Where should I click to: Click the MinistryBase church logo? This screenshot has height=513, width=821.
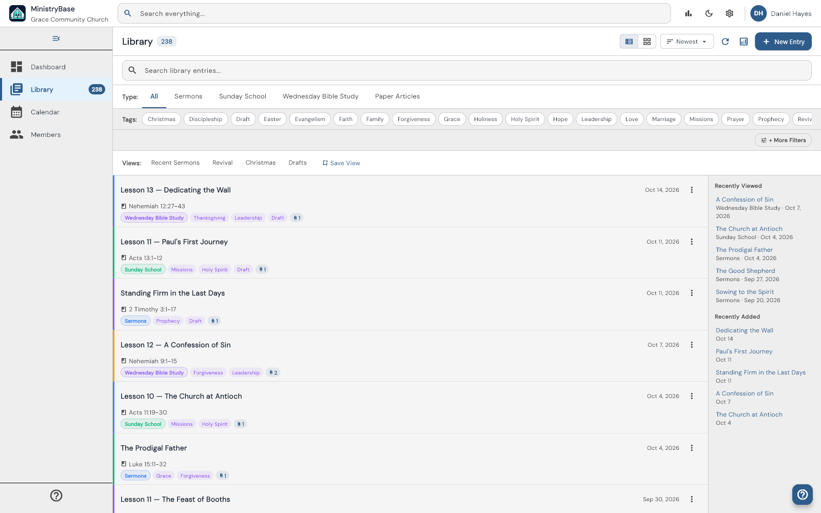(17, 13)
